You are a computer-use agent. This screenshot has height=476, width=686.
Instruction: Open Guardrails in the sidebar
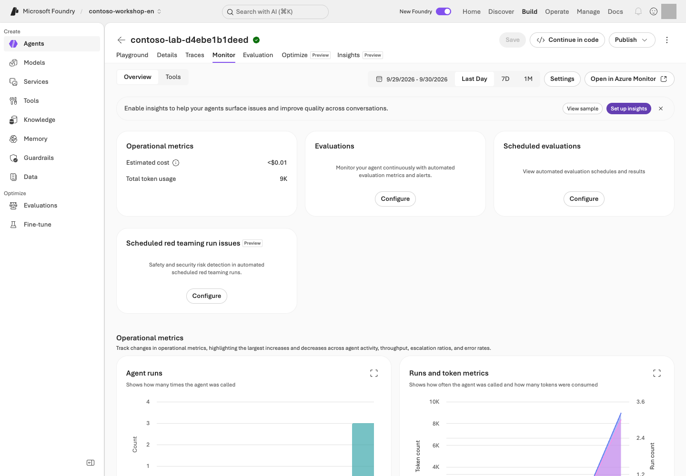coord(52,158)
